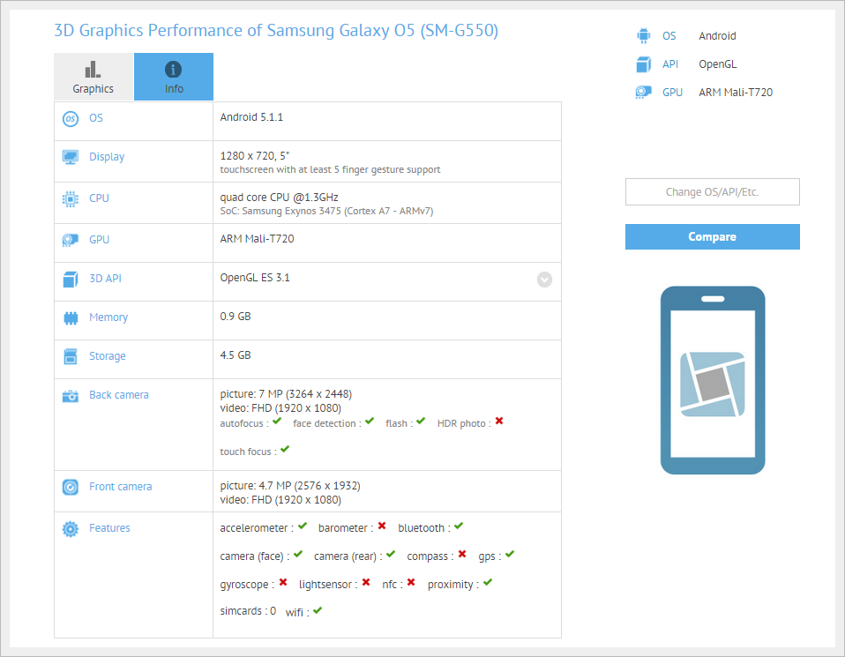The height and width of the screenshot is (657, 845).
Task: Click the autofocus green checkmark
Action: [277, 421]
